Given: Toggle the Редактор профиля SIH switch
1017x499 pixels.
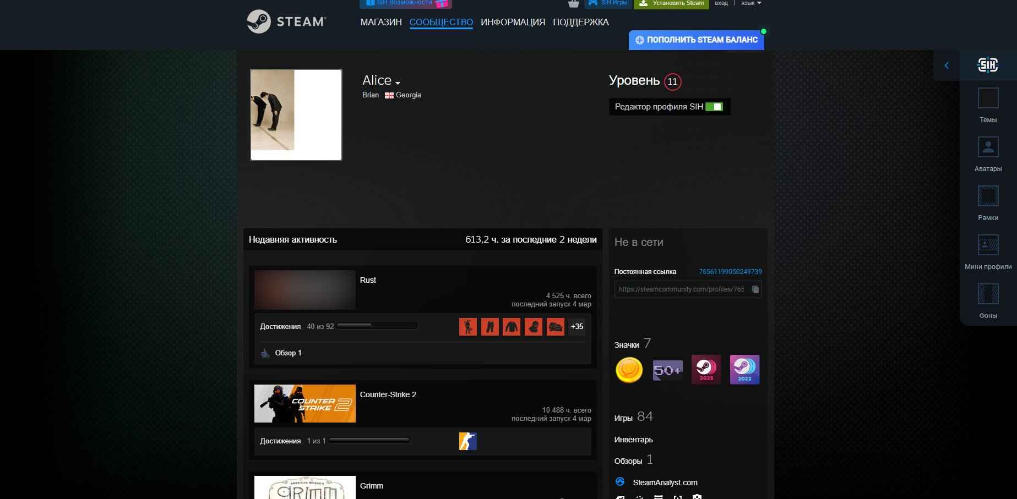Looking at the screenshot, I should pos(714,107).
